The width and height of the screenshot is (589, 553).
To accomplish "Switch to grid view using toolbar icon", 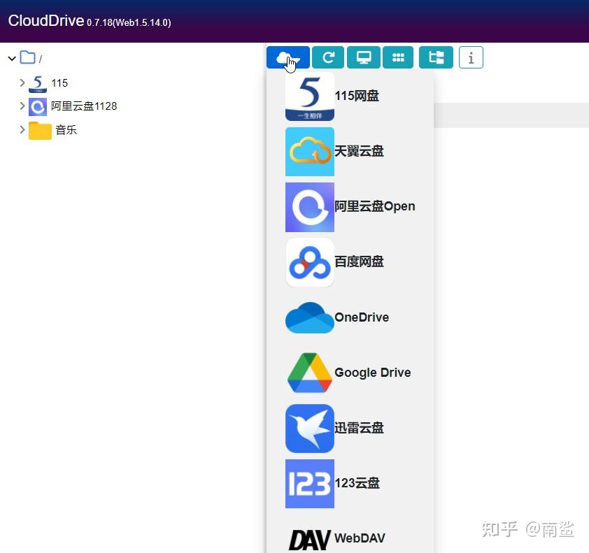I will (x=398, y=57).
